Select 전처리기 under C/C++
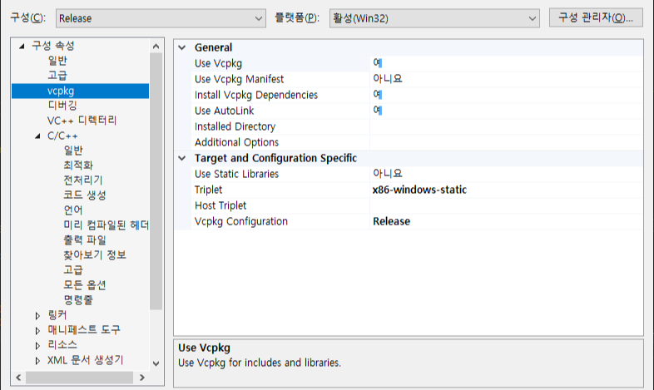The width and height of the screenshot is (654, 390). tap(83, 180)
